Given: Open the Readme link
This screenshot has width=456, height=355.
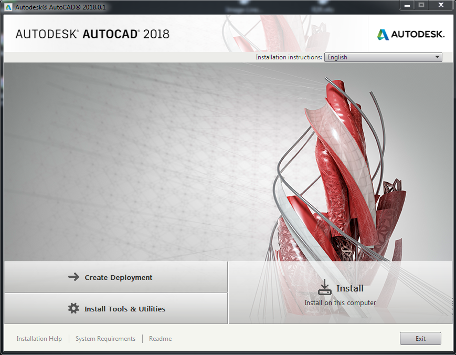Looking at the screenshot, I should [160, 339].
